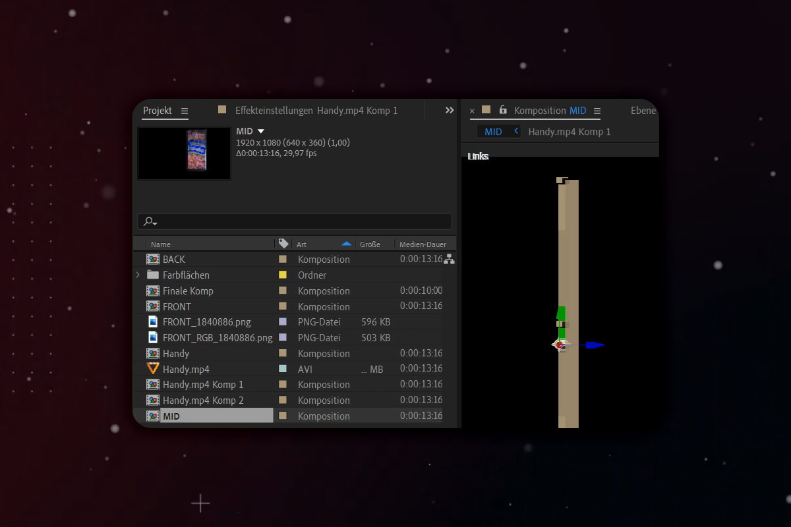Image resolution: width=791 pixels, height=527 pixels.
Task: Click the 1920 x 1080 resolution info text
Action: click(293, 142)
